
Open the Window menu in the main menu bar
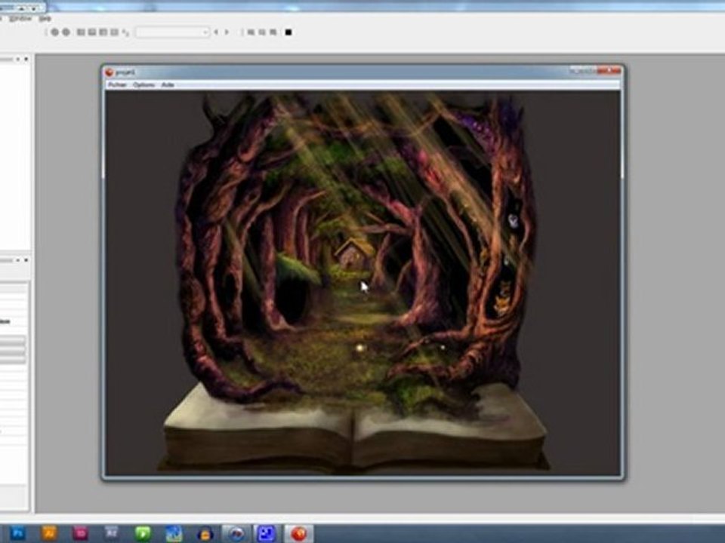pyautogui.click(x=20, y=18)
